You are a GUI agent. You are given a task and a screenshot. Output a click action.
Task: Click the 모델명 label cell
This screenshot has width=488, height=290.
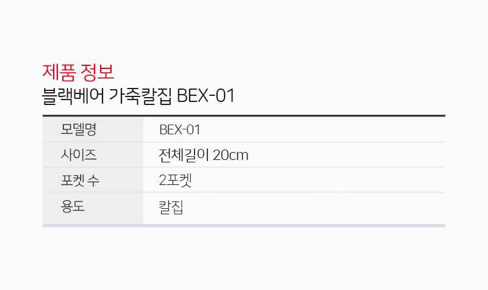click(x=93, y=129)
